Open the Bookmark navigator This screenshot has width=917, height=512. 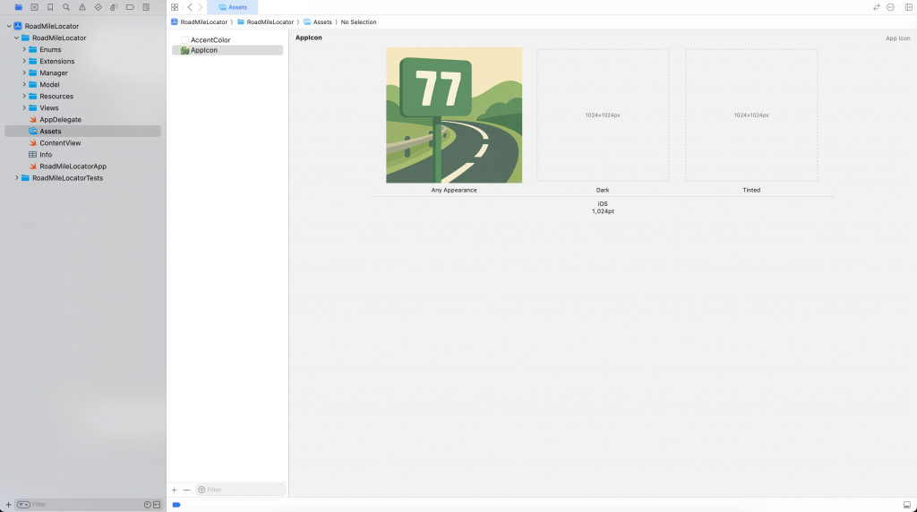tap(50, 7)
